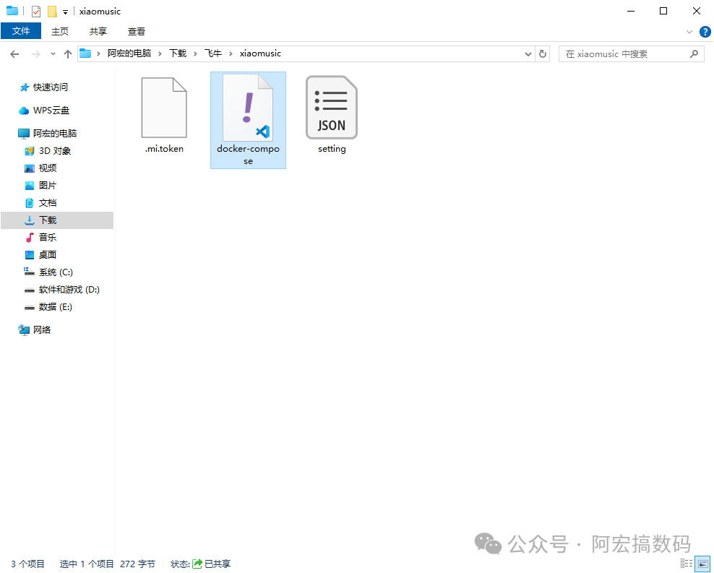Expand the chevron after 下载 breadcrumb
The image size is (714, 573).
tap(195, 53)
